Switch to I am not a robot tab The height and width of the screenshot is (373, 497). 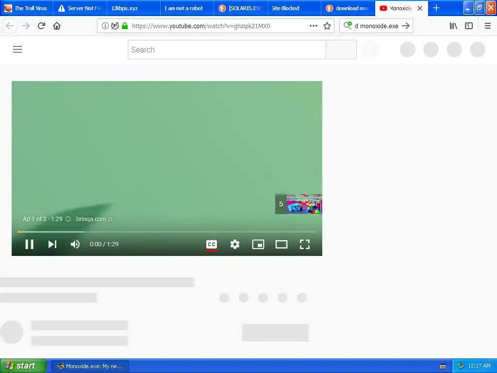tap(187, 8)
